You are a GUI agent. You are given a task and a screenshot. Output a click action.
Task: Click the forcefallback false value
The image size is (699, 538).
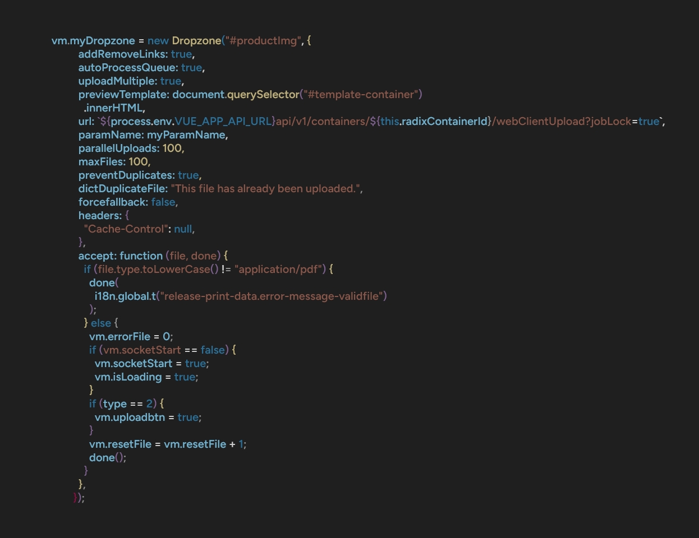point(163,202)
